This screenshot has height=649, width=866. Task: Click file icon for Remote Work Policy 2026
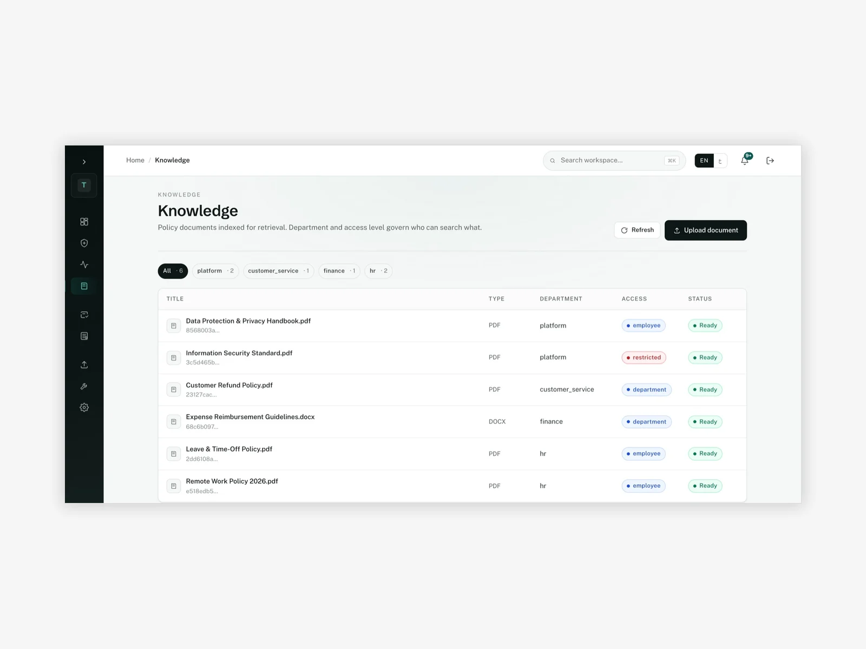[x=173, y=486]
